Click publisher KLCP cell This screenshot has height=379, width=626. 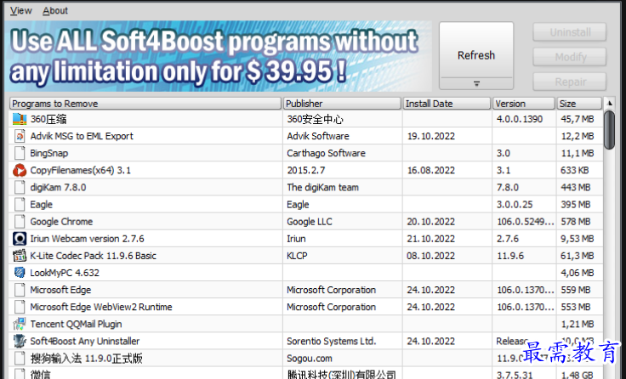pos(297,256)
